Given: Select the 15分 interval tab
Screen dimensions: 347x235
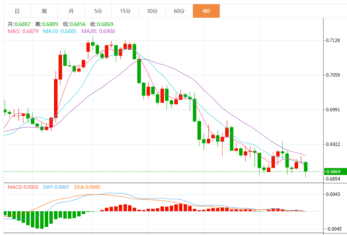Looking at the screenshot, I should pyautogui.click(x=125, y=11).
